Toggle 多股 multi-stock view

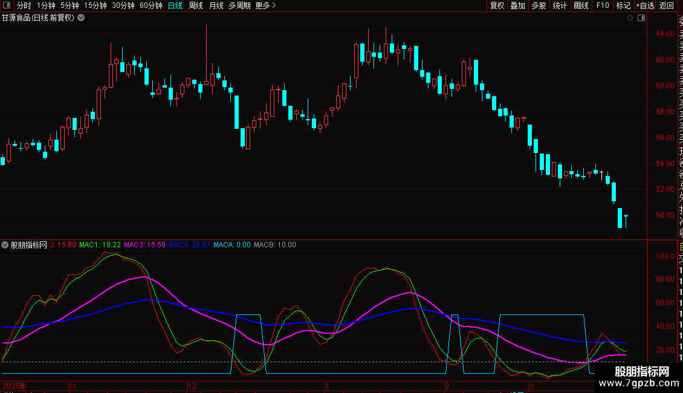pyautogui.click(x=539, y=5)
